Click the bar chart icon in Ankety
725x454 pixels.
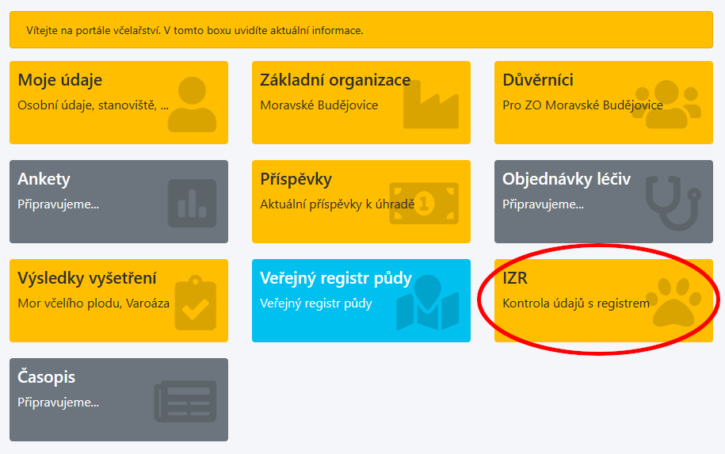point(192,204)
